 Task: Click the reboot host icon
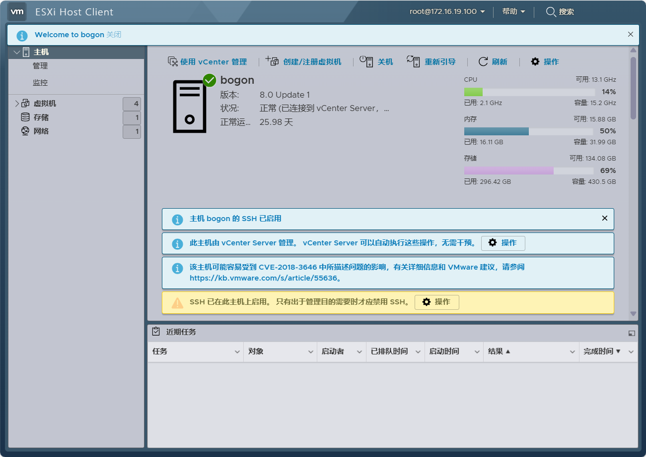(x=413, y=61)
